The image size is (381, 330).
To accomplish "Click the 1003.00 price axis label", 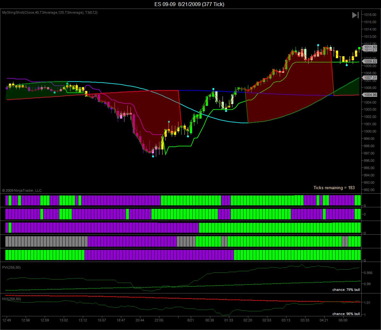I will click(370, 109).
